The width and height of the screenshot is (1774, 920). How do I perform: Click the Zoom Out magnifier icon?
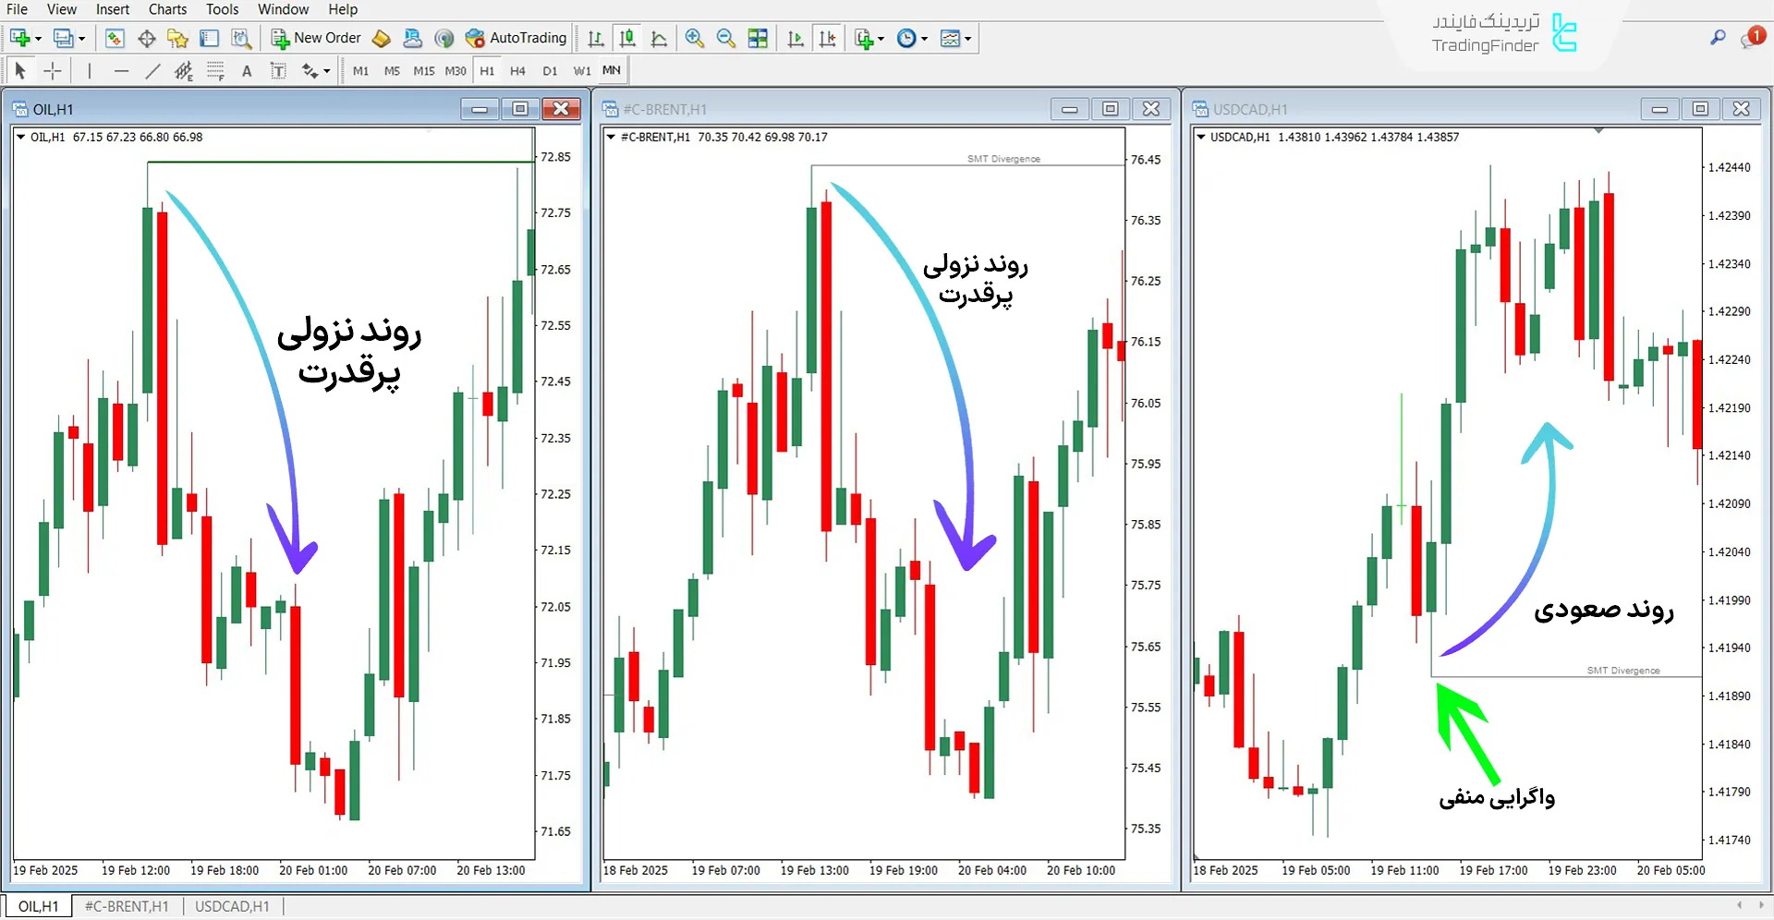pyautogui.click(x=726, y=38)
